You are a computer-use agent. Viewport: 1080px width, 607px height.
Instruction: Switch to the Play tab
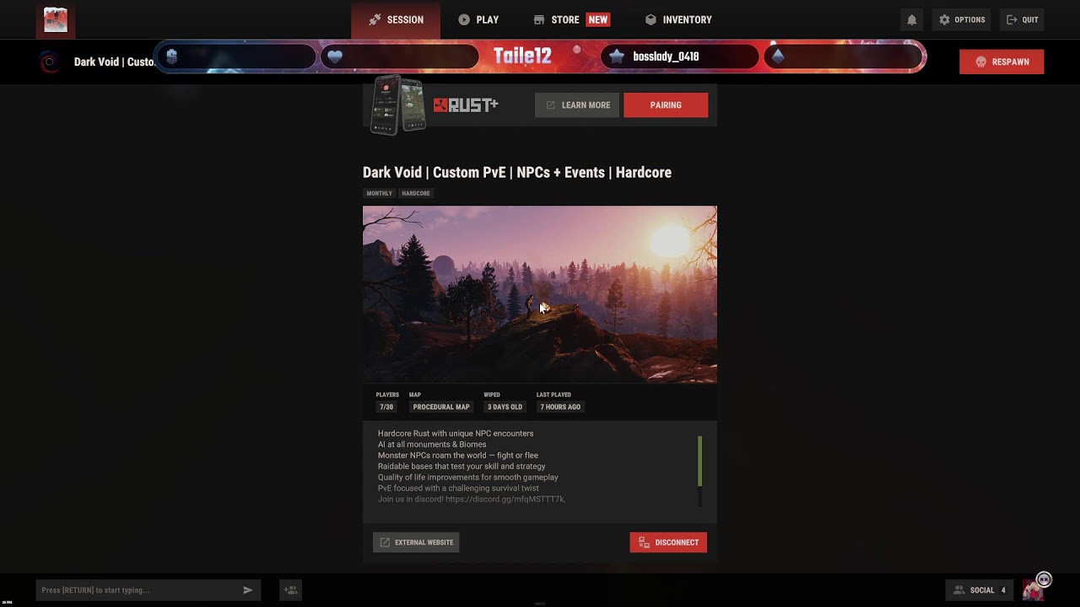coord(478,19)
